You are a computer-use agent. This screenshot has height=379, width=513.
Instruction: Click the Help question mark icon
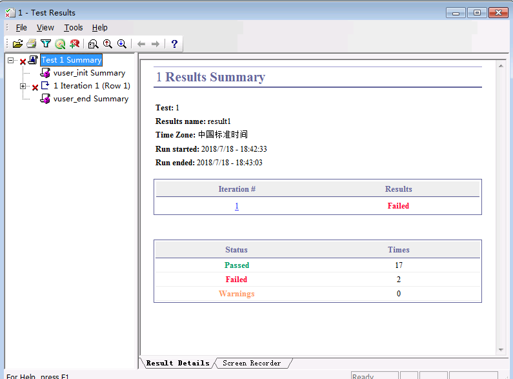point(174,44)
